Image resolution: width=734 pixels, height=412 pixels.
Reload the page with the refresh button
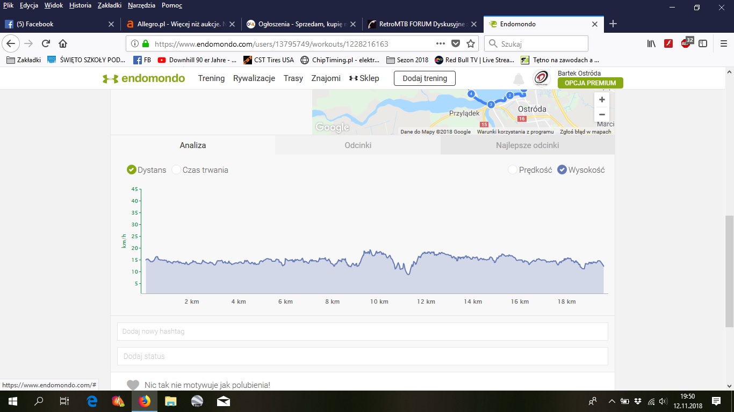coord(46,44)
